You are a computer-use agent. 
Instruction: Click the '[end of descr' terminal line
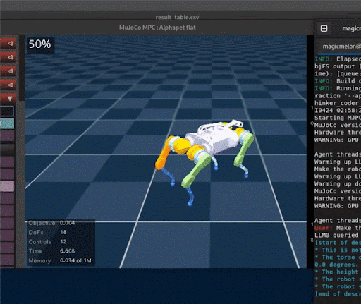(338, 294)
